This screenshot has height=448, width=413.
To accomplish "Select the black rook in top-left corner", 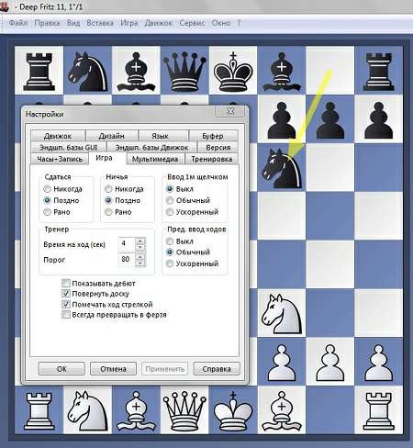I will (39, 72).
